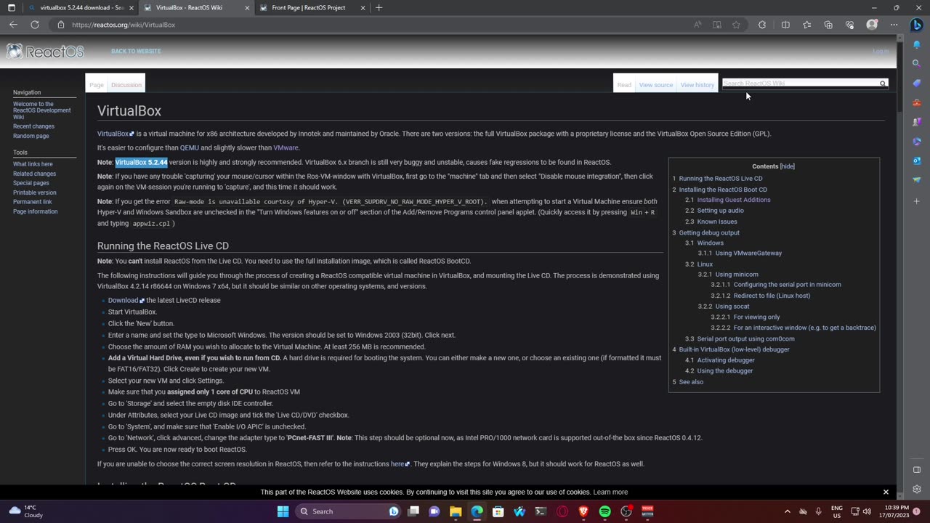
Task: Dismiss the cookie notice with X
Action: (886, 492)
